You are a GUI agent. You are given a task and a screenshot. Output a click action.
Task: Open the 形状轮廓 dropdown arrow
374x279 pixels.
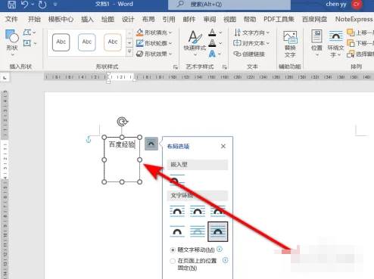(x=170, y=43)
